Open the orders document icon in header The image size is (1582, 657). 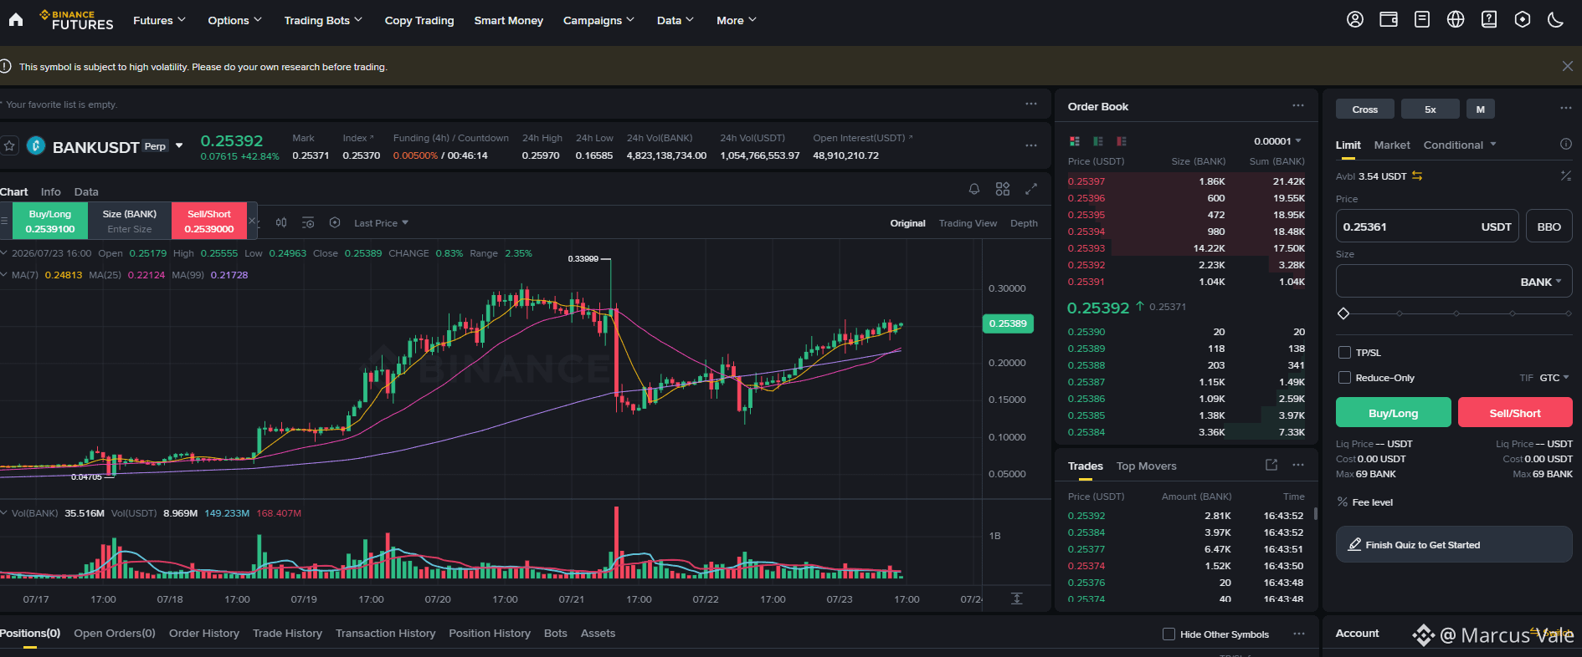(1422, 19)
